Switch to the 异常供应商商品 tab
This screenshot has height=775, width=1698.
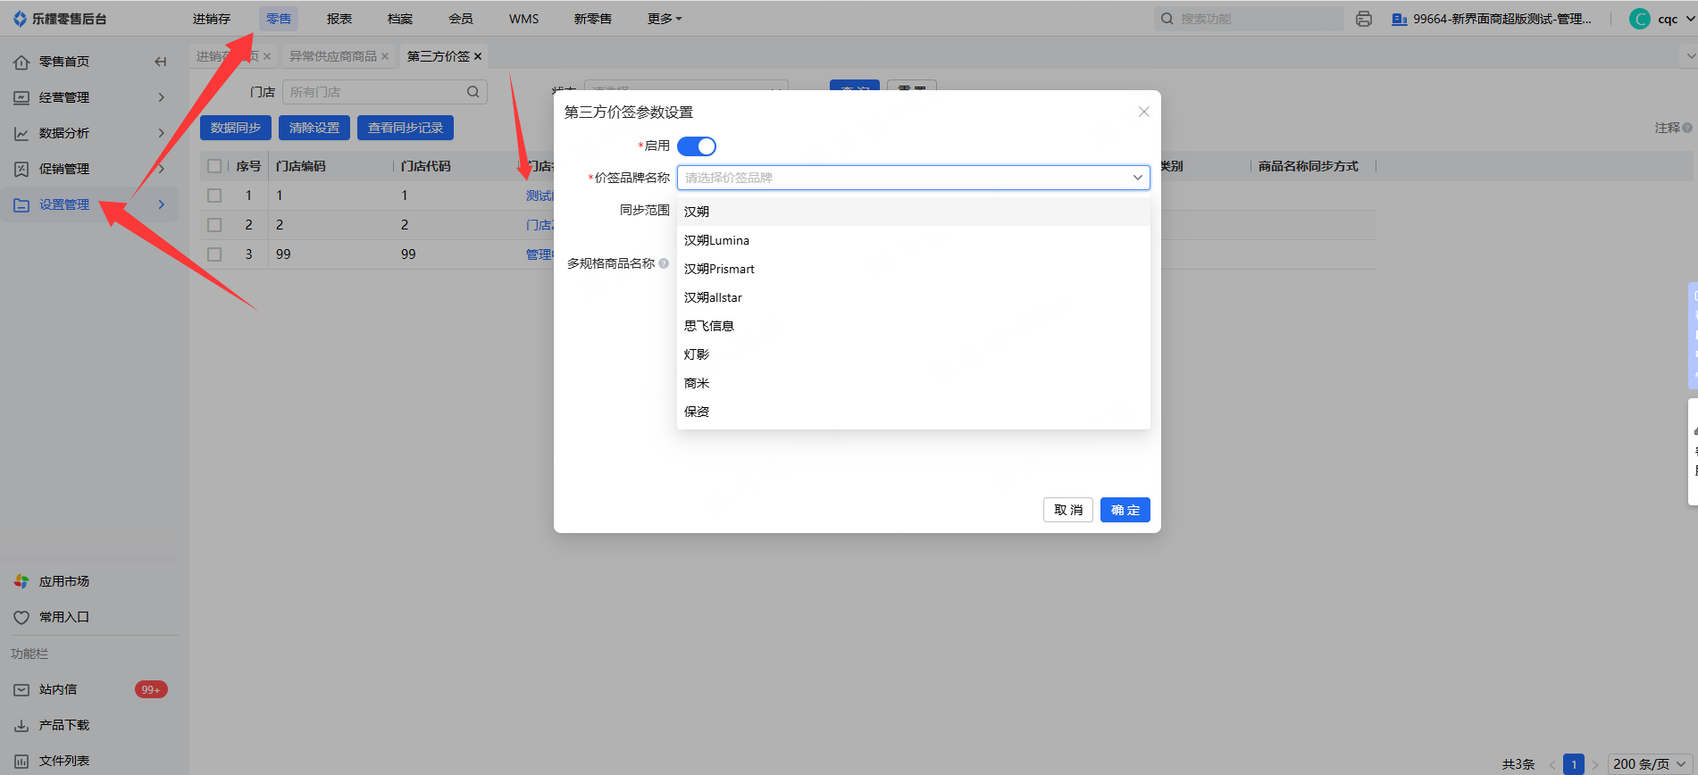[x=333, y=56]
